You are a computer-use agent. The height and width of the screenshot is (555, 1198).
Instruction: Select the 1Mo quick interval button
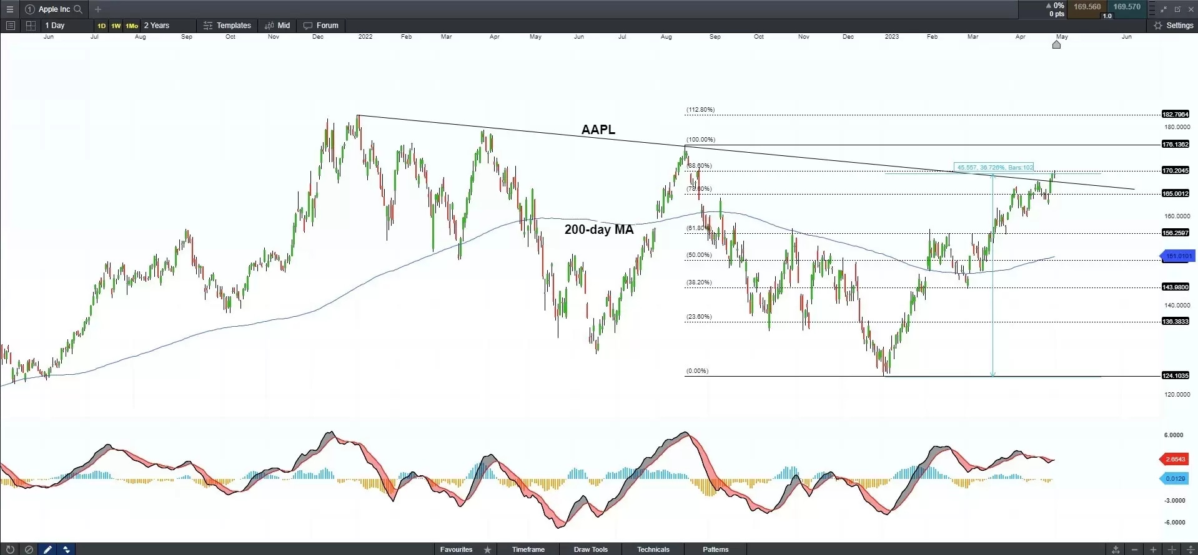(x=132, y=26)
